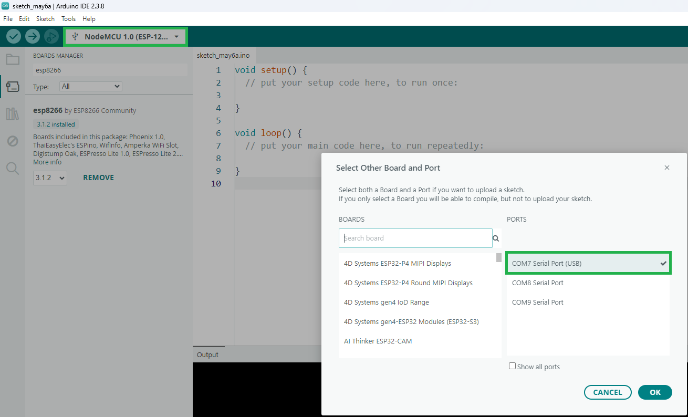Enable the Show all ports checkbox
The width and height of the screenshot is (688, 417).
512,366
